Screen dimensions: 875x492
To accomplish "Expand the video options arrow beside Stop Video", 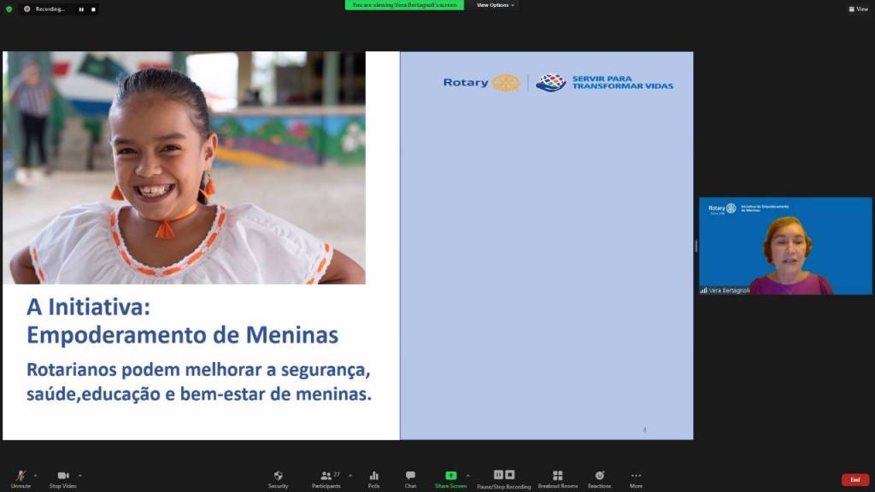I will pos(80,475).
